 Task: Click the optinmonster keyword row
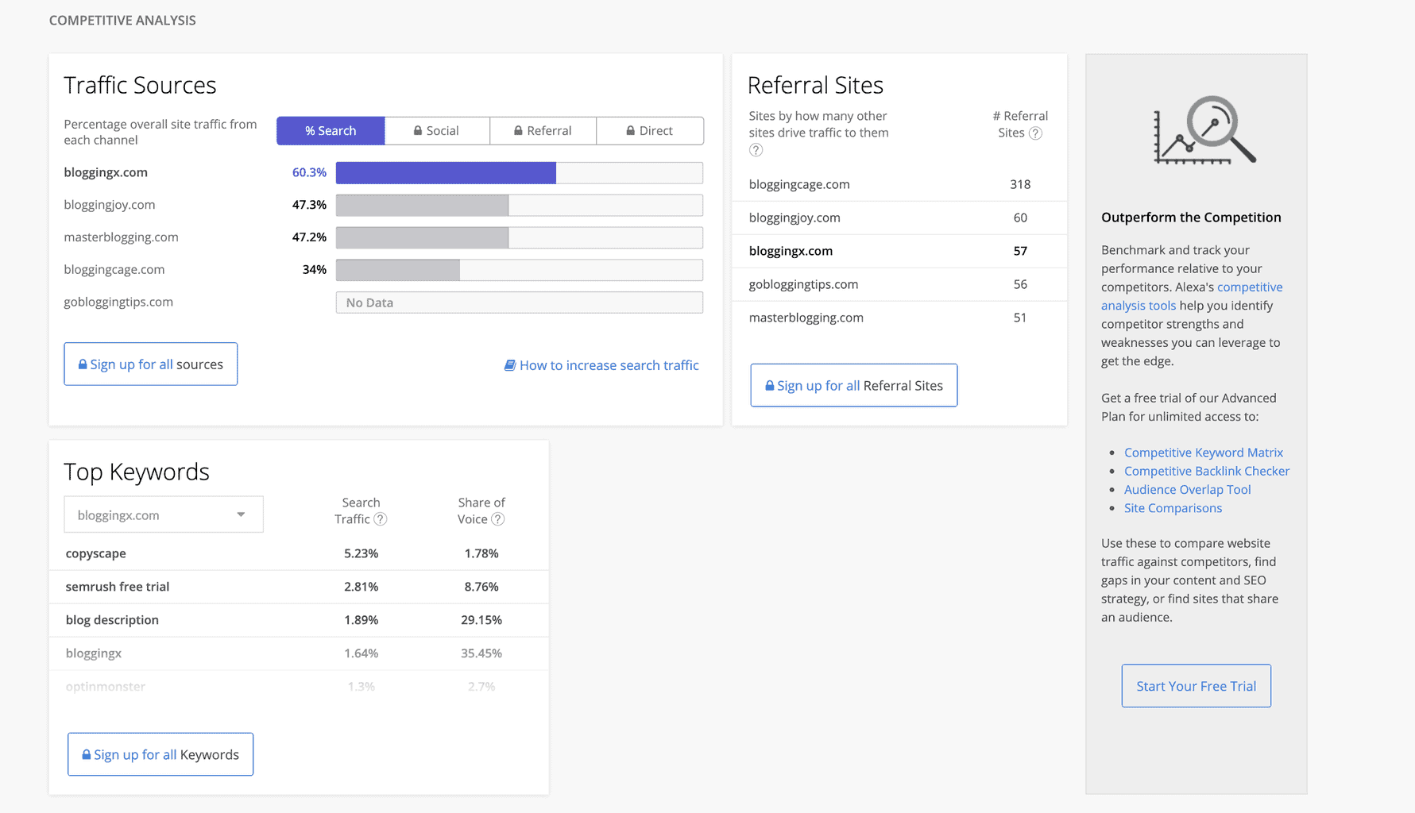[299, 687]
